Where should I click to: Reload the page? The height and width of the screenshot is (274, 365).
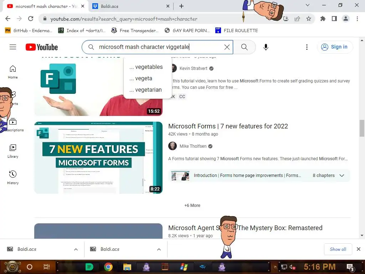(31, 19)
